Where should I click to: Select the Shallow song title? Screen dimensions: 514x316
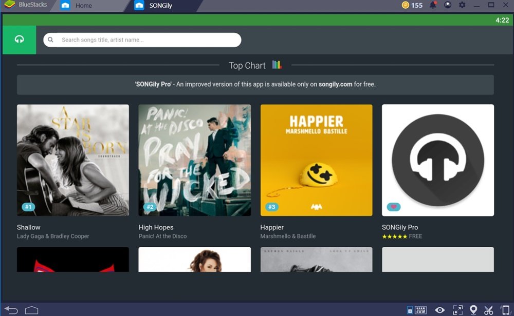click(29, 227)
